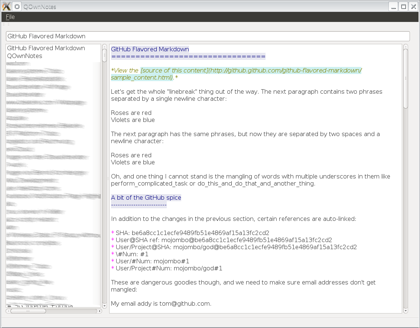This screenshot has height=328, width=420.
Task: Click the X11 application icon in title bar
Action: tap(6, 6)
